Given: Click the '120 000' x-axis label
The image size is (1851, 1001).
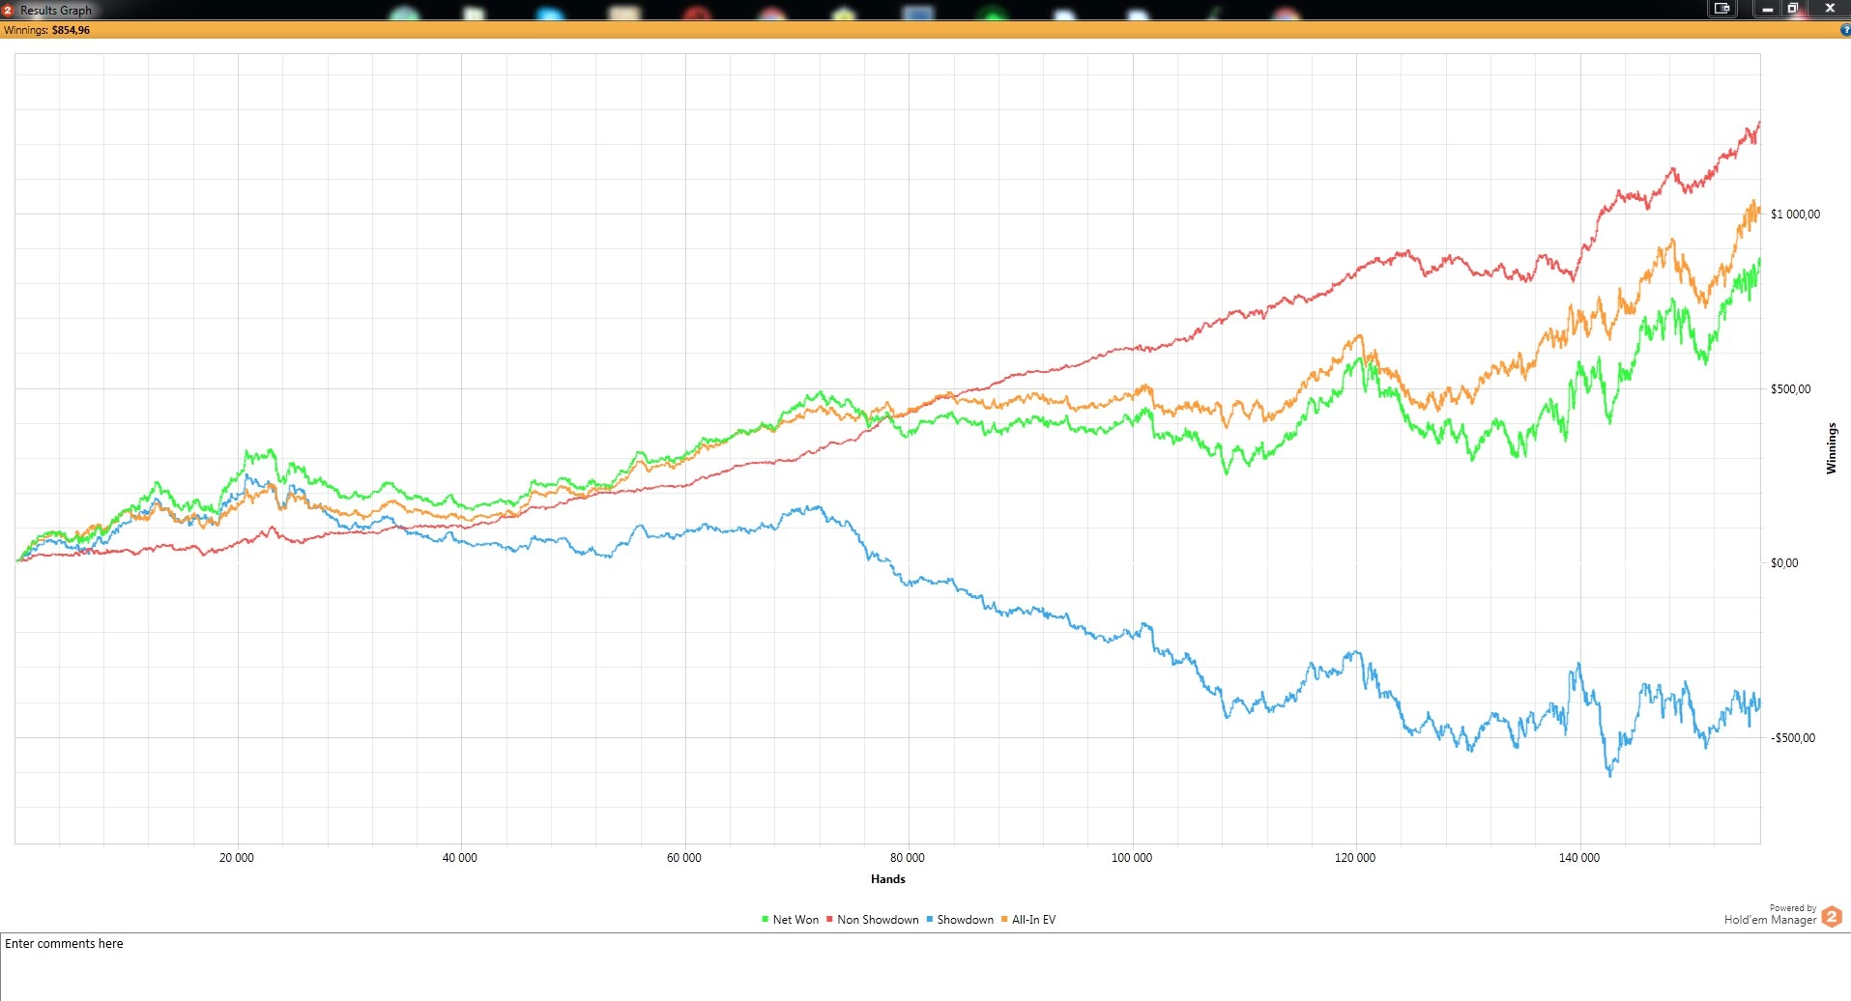Looking at the screenshot, I should click(1355, 858).
